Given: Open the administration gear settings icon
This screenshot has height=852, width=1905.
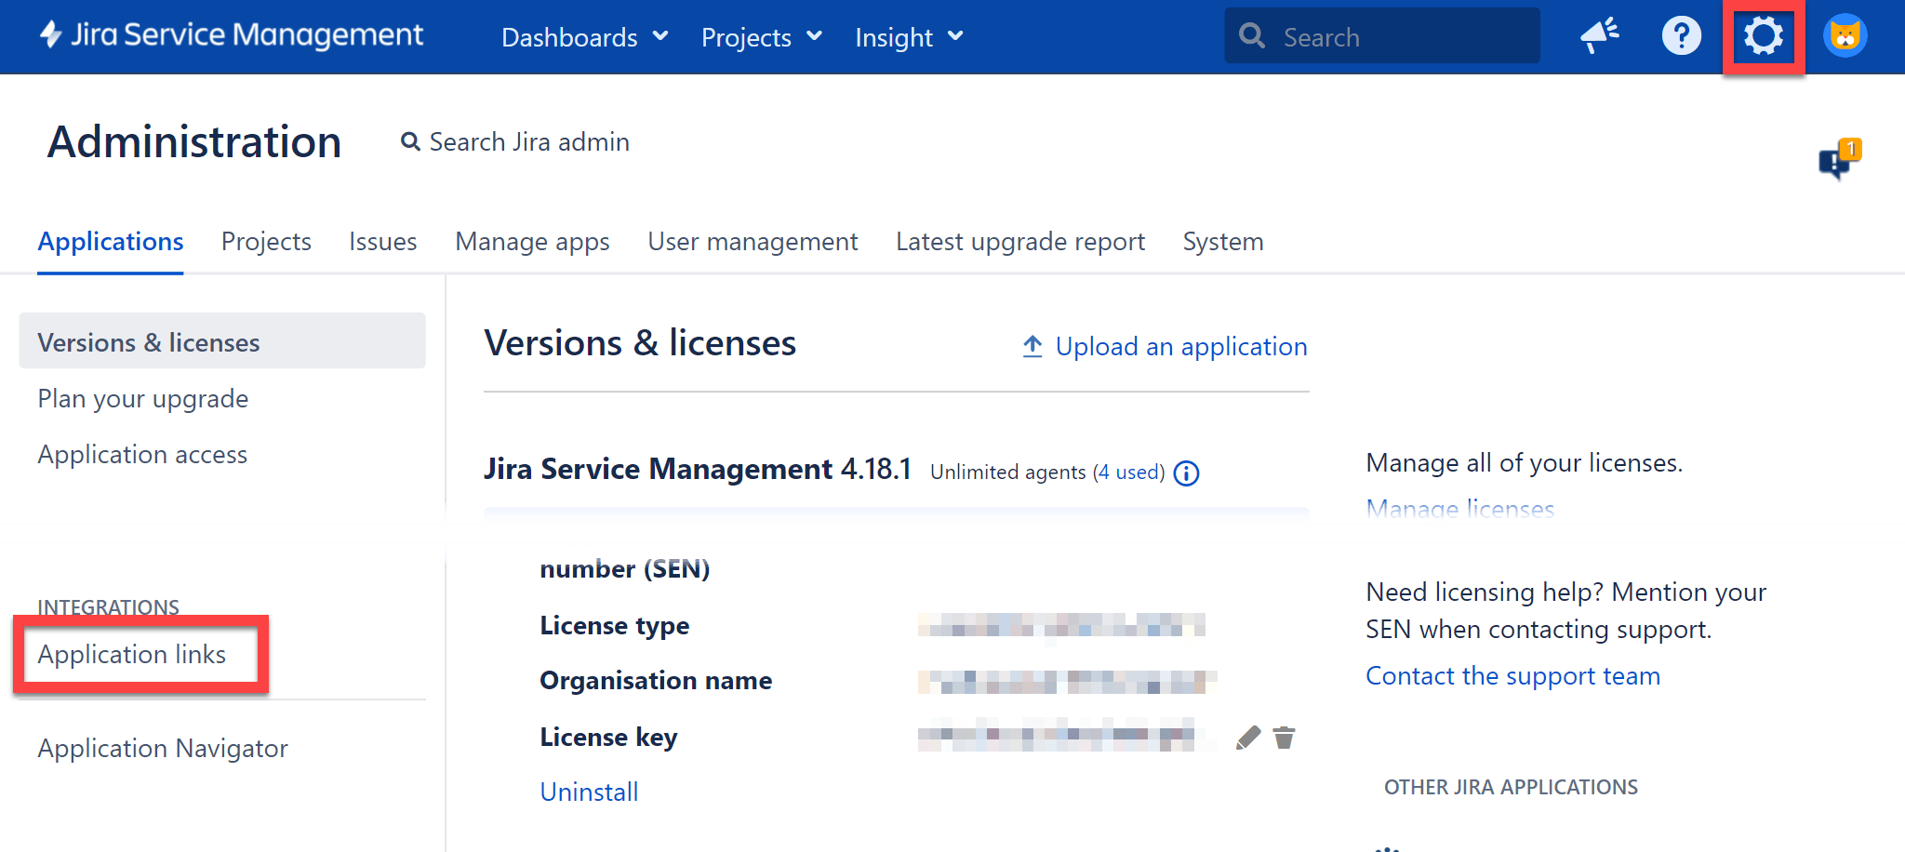Looking at the screenshot, I should click(x=1763, y=36).
